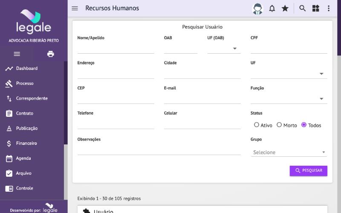Click the magnifier search icon in header
341x213 pixels.
point(302,8)
